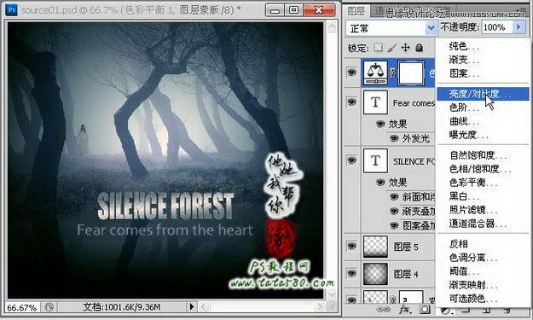
Task: Click the link layers icon at panel bottom
Action: 383,309
